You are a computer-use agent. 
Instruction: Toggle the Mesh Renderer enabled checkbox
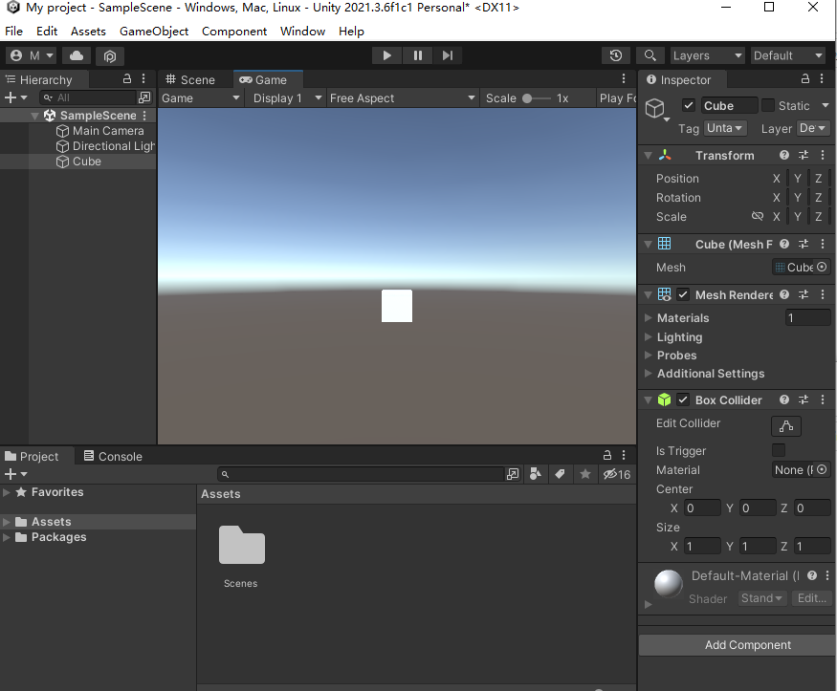683,294
